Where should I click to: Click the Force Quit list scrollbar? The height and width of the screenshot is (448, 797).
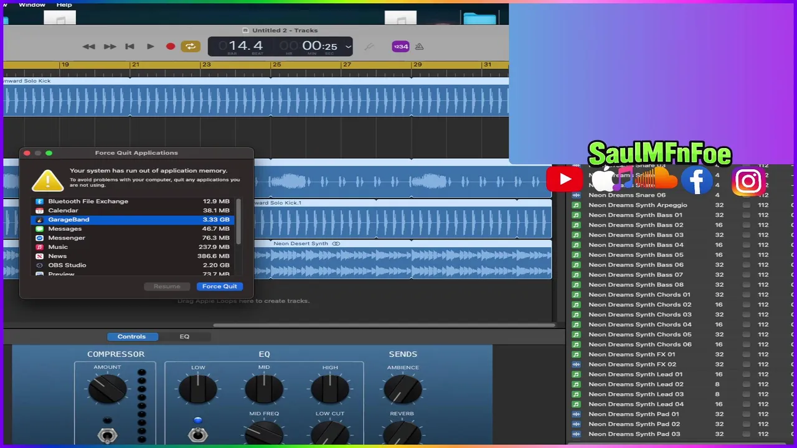pyautogui.click(x=238, y=222)
